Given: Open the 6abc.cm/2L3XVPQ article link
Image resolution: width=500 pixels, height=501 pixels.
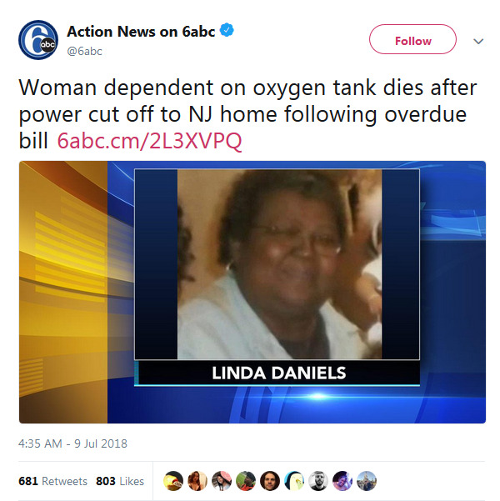Looking at the screenshot, I should [149, 141].
